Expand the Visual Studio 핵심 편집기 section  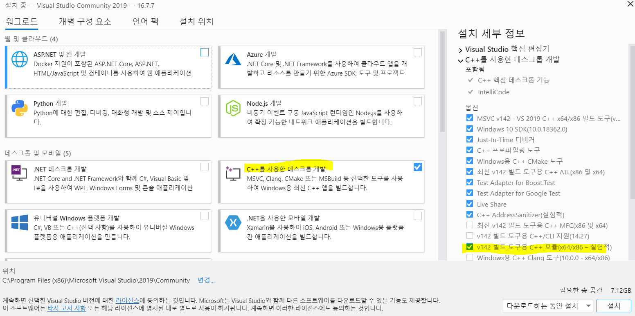click(x=461, y=50)
